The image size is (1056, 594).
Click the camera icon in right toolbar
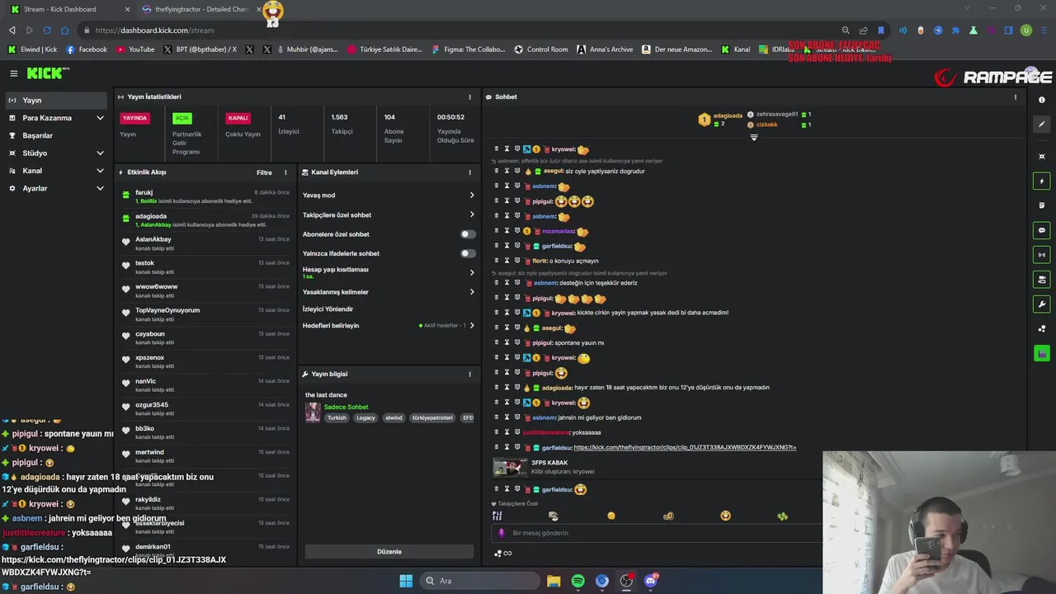(1042, 280)
